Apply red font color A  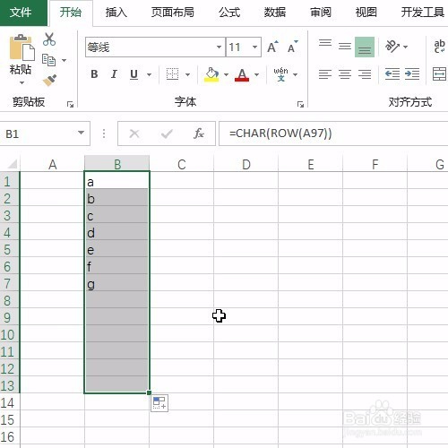point(242,74)
